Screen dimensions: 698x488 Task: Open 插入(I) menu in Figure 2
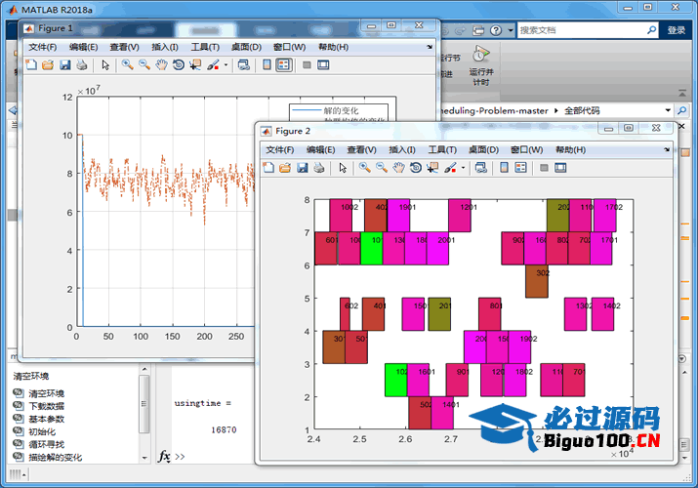(x=401, y=149)
